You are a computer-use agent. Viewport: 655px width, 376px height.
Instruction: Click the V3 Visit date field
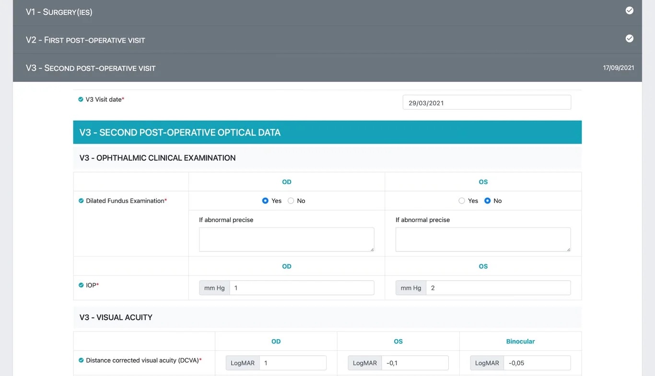click(x=486, y=103)
